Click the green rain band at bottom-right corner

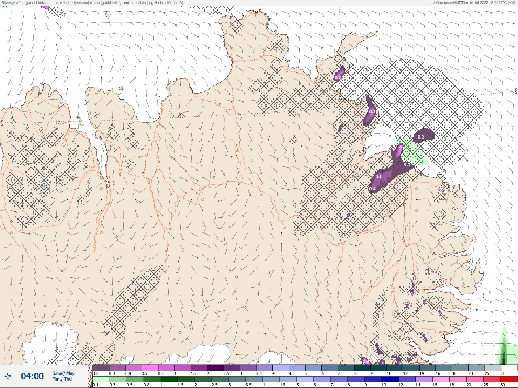click(503, 348)
